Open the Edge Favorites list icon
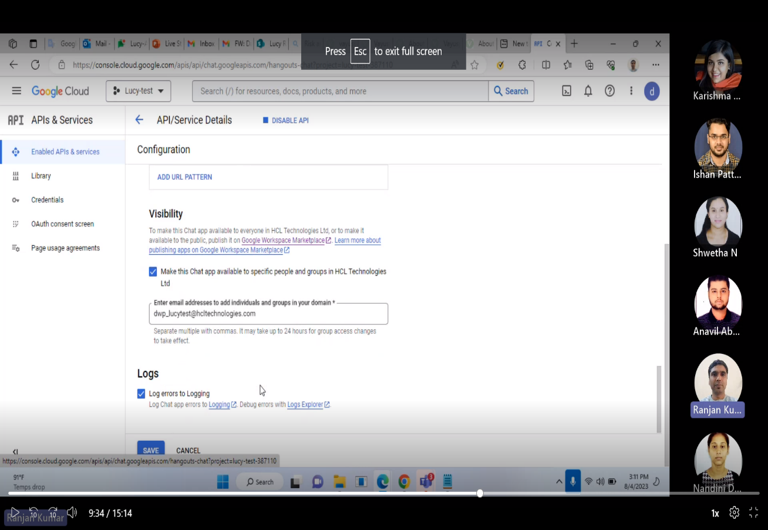 coord(568,65)
